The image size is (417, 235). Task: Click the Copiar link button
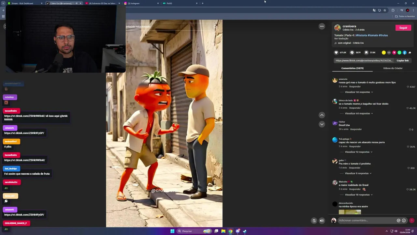(x=403, y=60)
